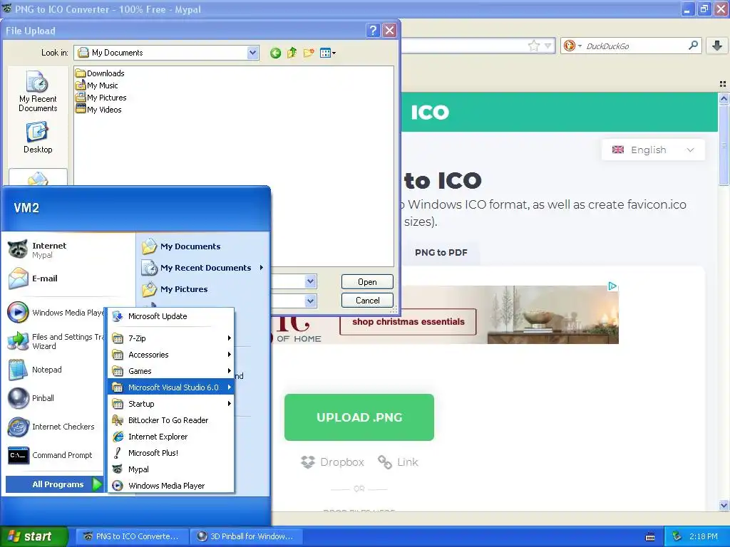Screen dimensions: 730x547
Task: Click the UPLOAD .PNG button
Action: [x=359, y=417]
